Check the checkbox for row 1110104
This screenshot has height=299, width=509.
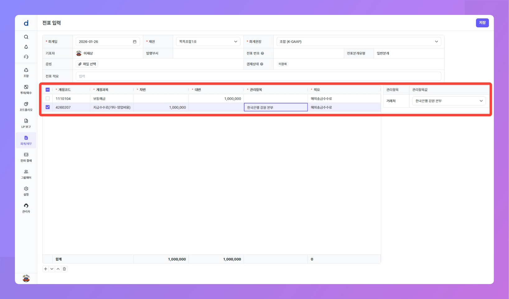pyautogui.click(x=48, y=99)
